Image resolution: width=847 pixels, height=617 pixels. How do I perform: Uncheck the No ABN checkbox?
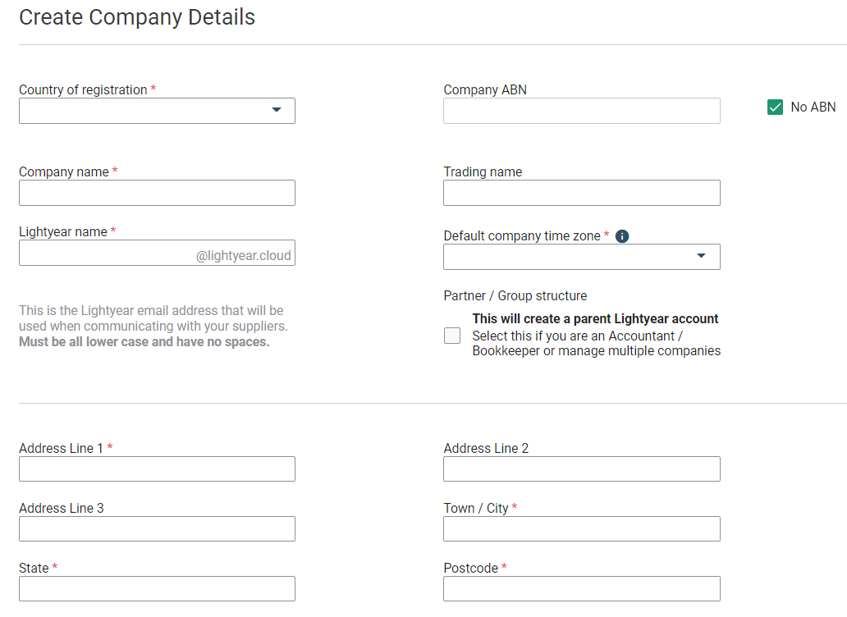[x=775, y=107]
